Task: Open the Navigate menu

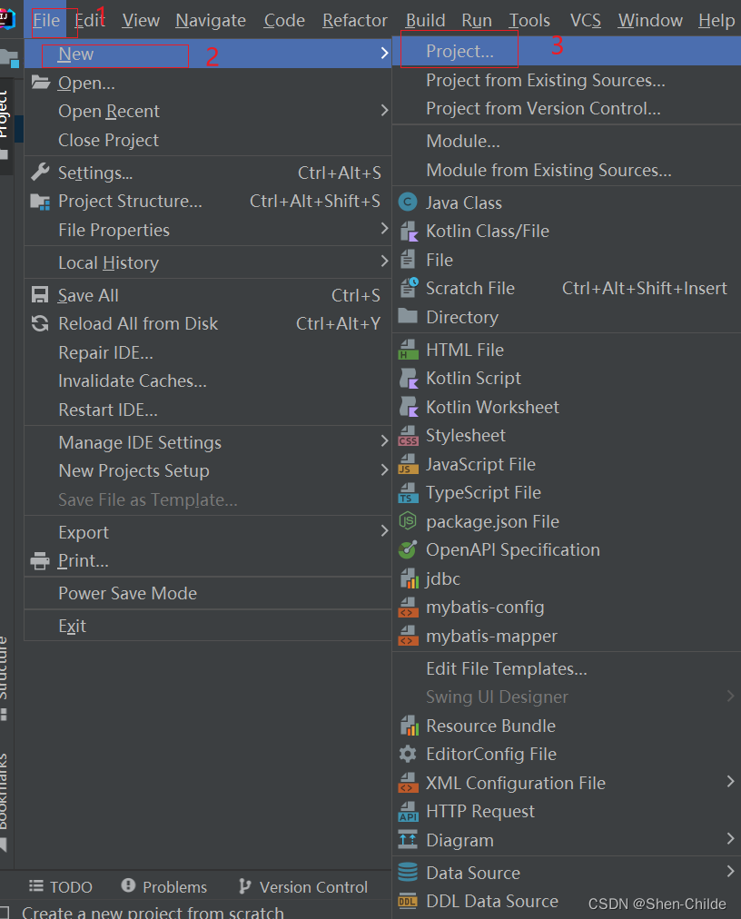Action: 211,21
